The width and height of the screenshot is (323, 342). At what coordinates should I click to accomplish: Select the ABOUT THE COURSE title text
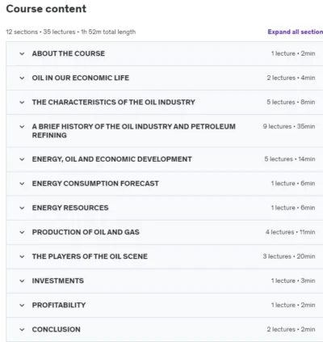(x=69, y=53)
